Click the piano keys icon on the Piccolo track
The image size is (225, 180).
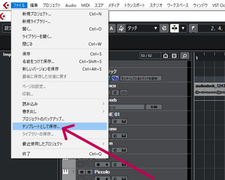(x=66, y=172)
